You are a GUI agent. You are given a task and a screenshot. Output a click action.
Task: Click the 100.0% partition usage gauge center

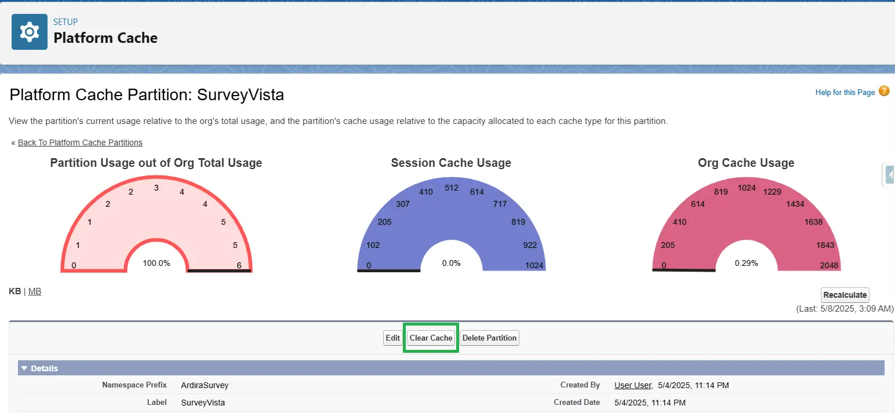click(x=157, y=263)
